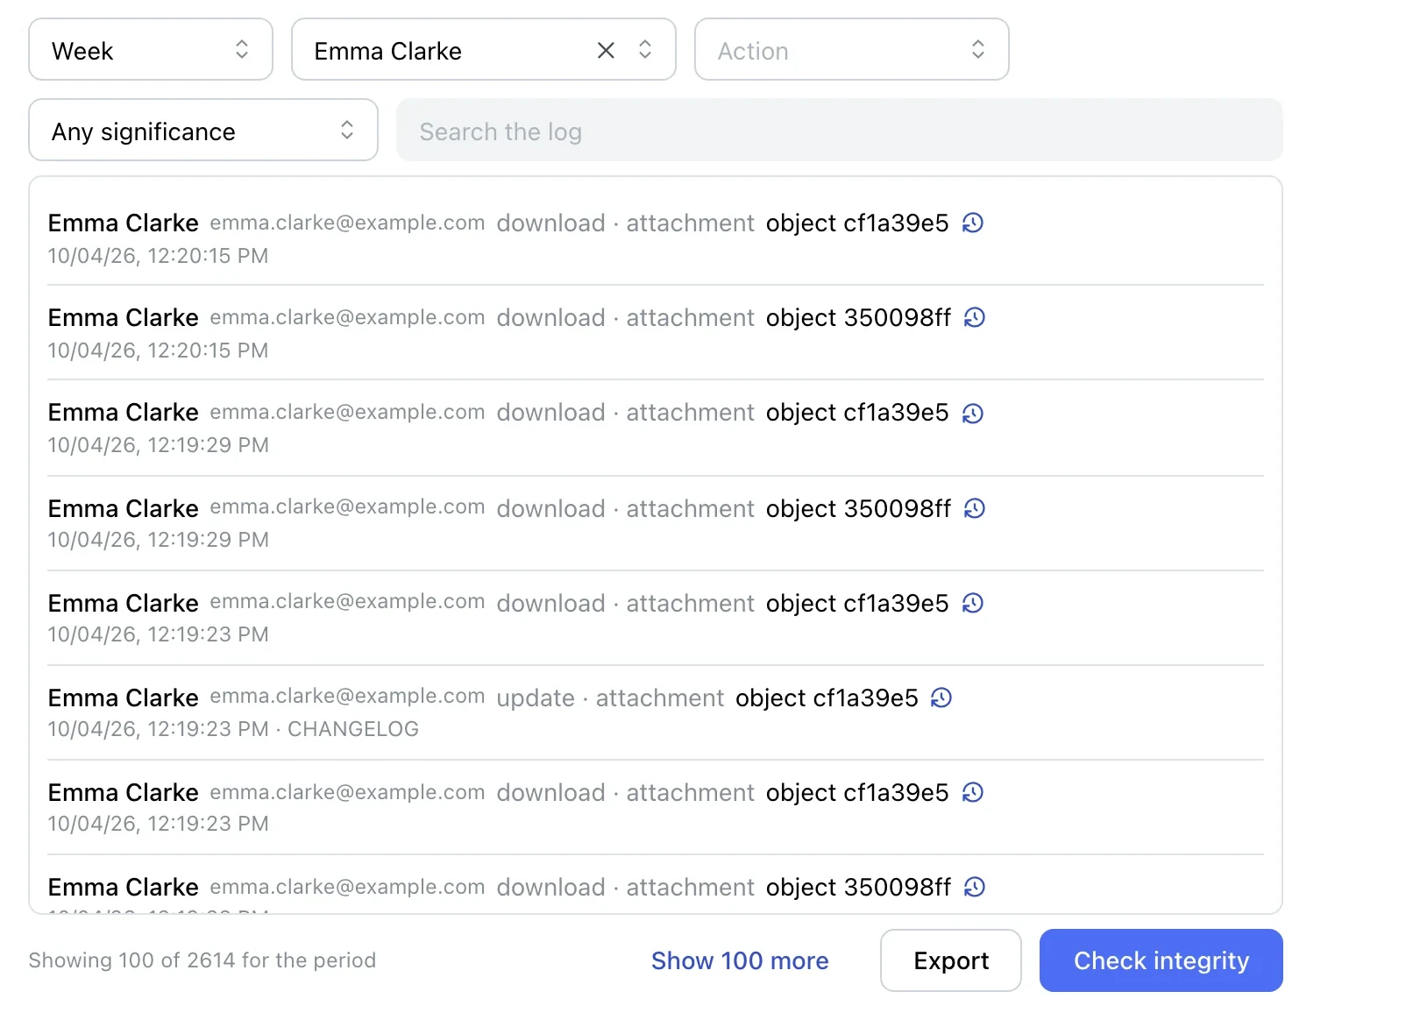Select the CHANGELOG label on the update row
1420x1027 pixels.
coord(353,729)
